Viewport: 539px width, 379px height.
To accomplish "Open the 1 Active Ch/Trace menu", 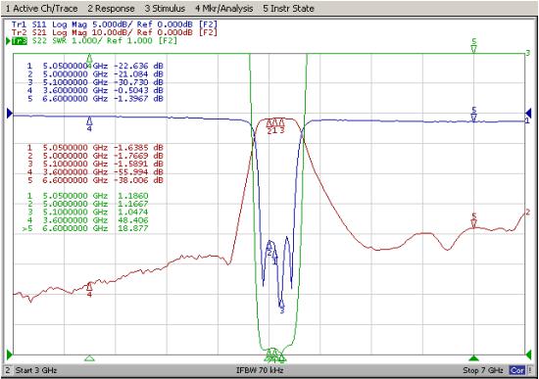I will pos(41,8).
